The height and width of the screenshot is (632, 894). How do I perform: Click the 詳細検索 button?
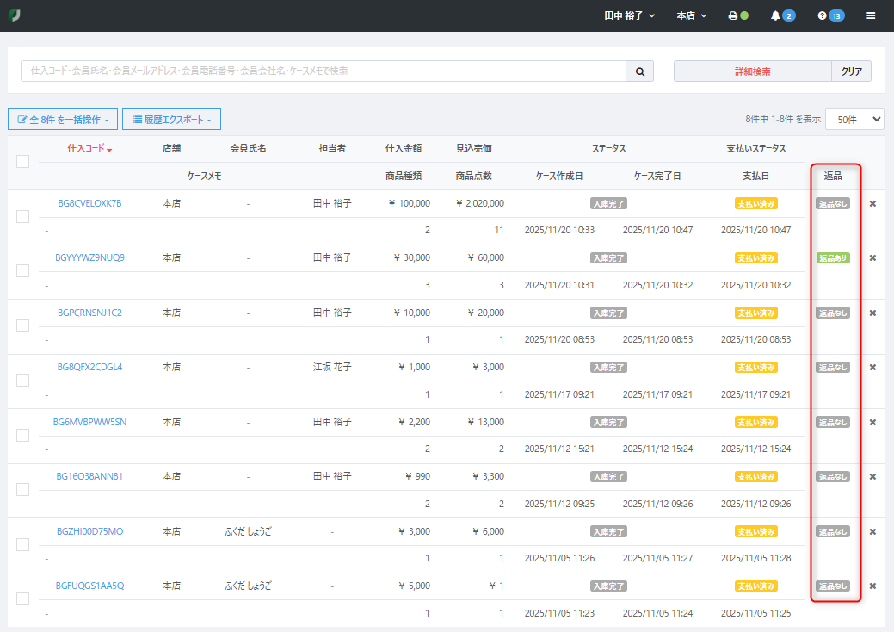point(752,71)
